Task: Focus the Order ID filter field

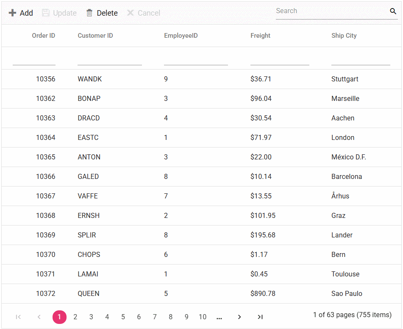Action: 34,59
